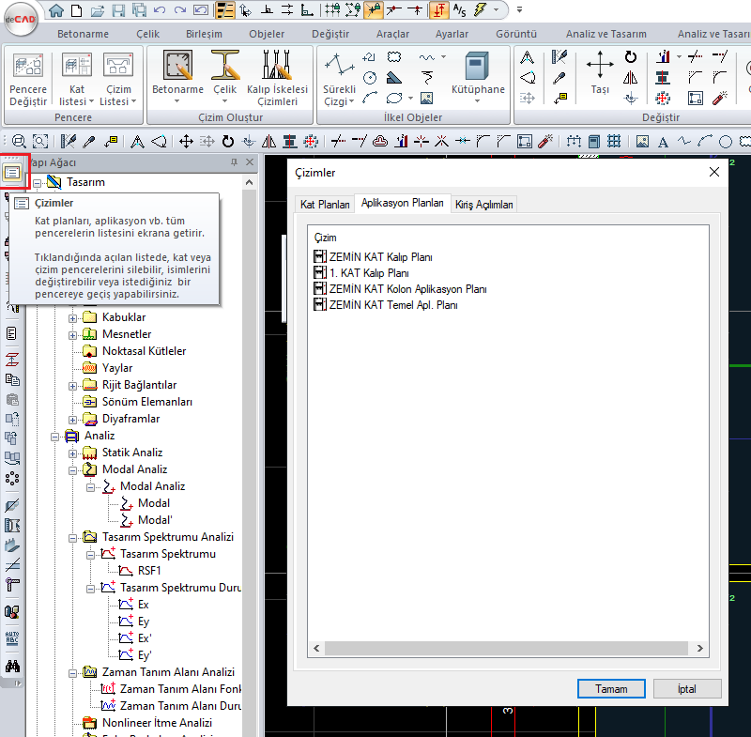Click the zoom magnifier icon in the toolbar

[x=19, y=141]
